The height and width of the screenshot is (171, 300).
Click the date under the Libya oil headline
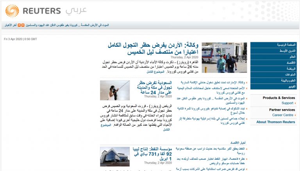click(158, 163)
